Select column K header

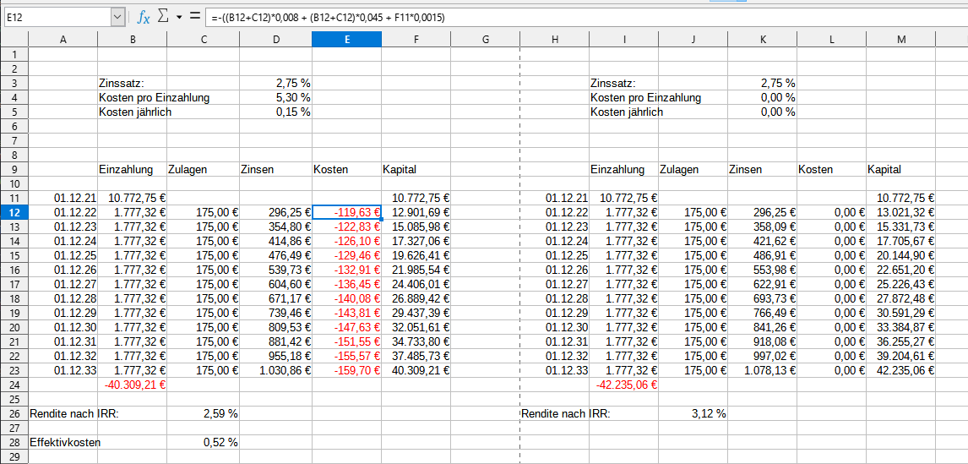coord(762,39)
